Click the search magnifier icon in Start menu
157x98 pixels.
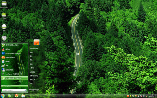[x=25, y=90]
